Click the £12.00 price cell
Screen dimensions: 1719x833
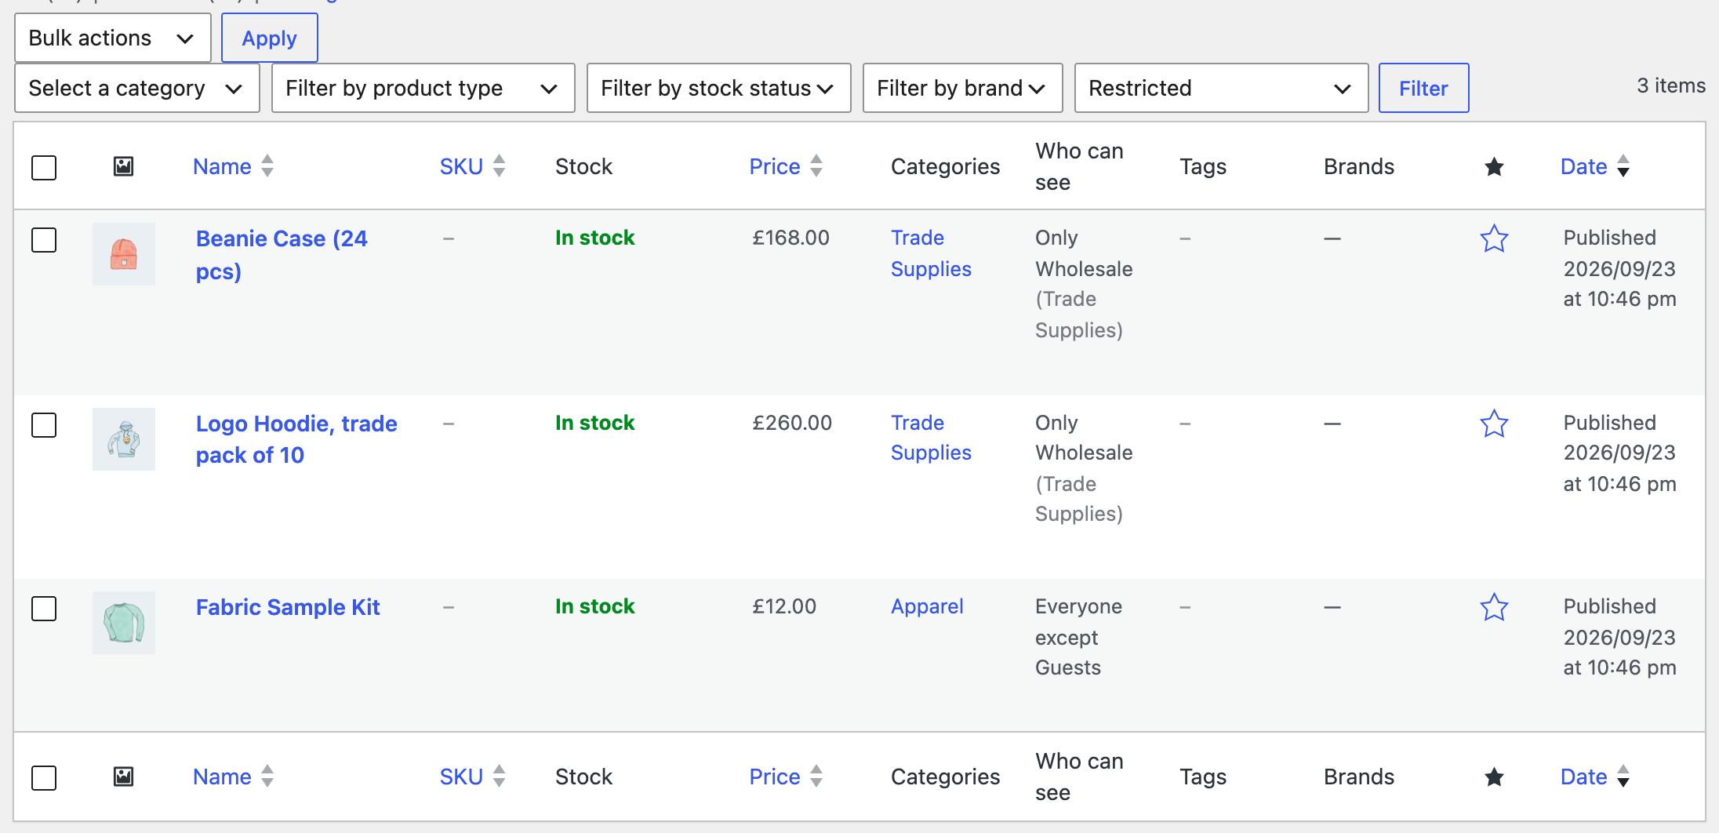(x=784, y=606)
